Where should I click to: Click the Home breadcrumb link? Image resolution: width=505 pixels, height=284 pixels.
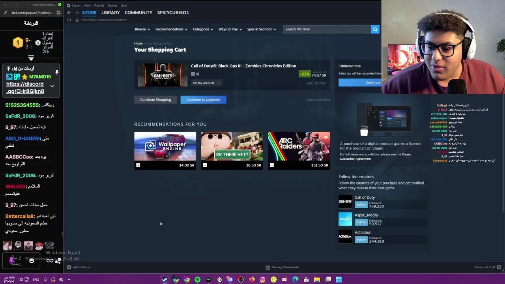point(138,43)
